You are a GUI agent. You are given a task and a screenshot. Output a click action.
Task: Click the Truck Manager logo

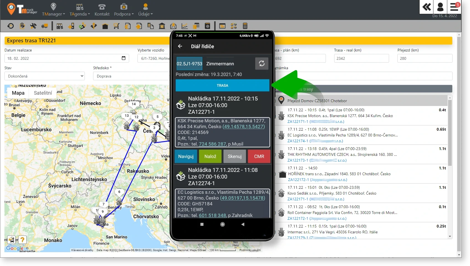(22, 9)
